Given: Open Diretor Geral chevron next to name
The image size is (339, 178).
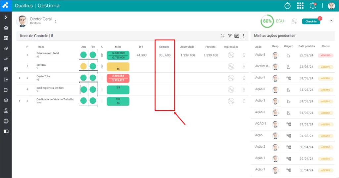Looking at the screenshot, I should click(x=56, y=21).
